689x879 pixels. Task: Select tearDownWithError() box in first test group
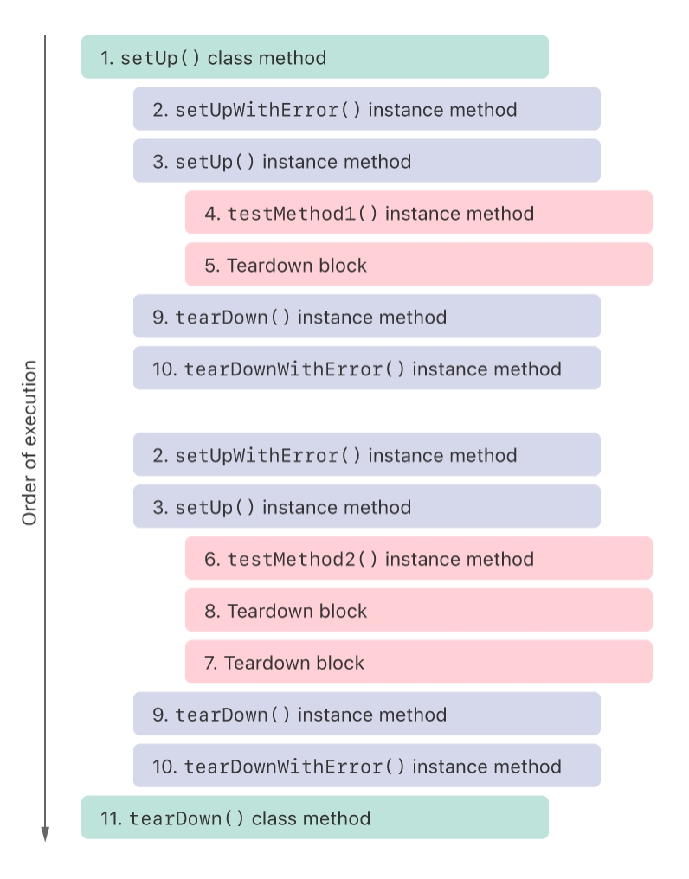tap(367, 369)
